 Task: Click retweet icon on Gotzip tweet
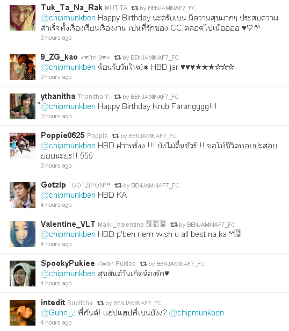pyautogui.click(x=118, y=185)
